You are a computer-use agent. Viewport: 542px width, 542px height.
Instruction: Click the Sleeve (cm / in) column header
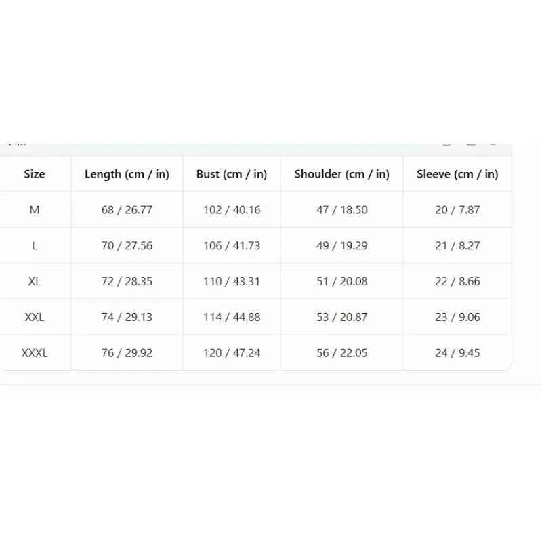pos(457,174)
